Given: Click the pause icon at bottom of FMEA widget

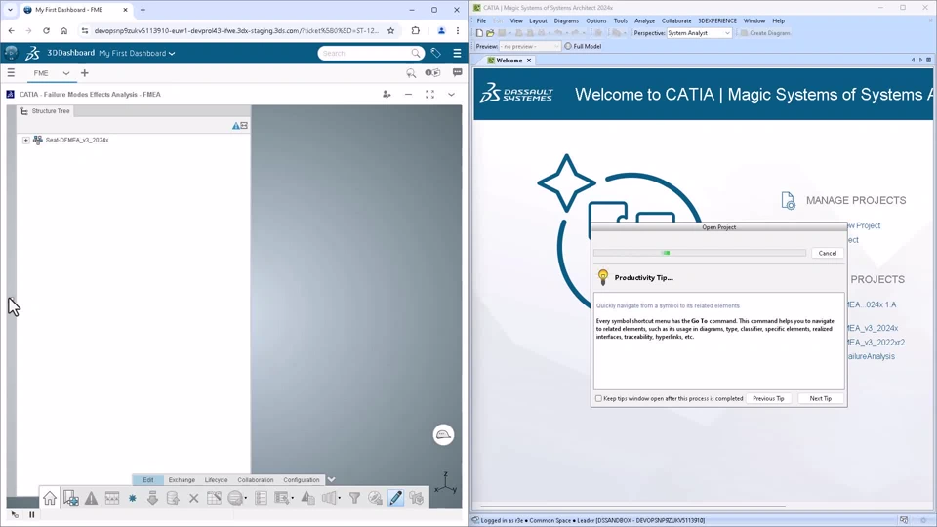Looking at the screenshot, I should click(x=31, y=514).
